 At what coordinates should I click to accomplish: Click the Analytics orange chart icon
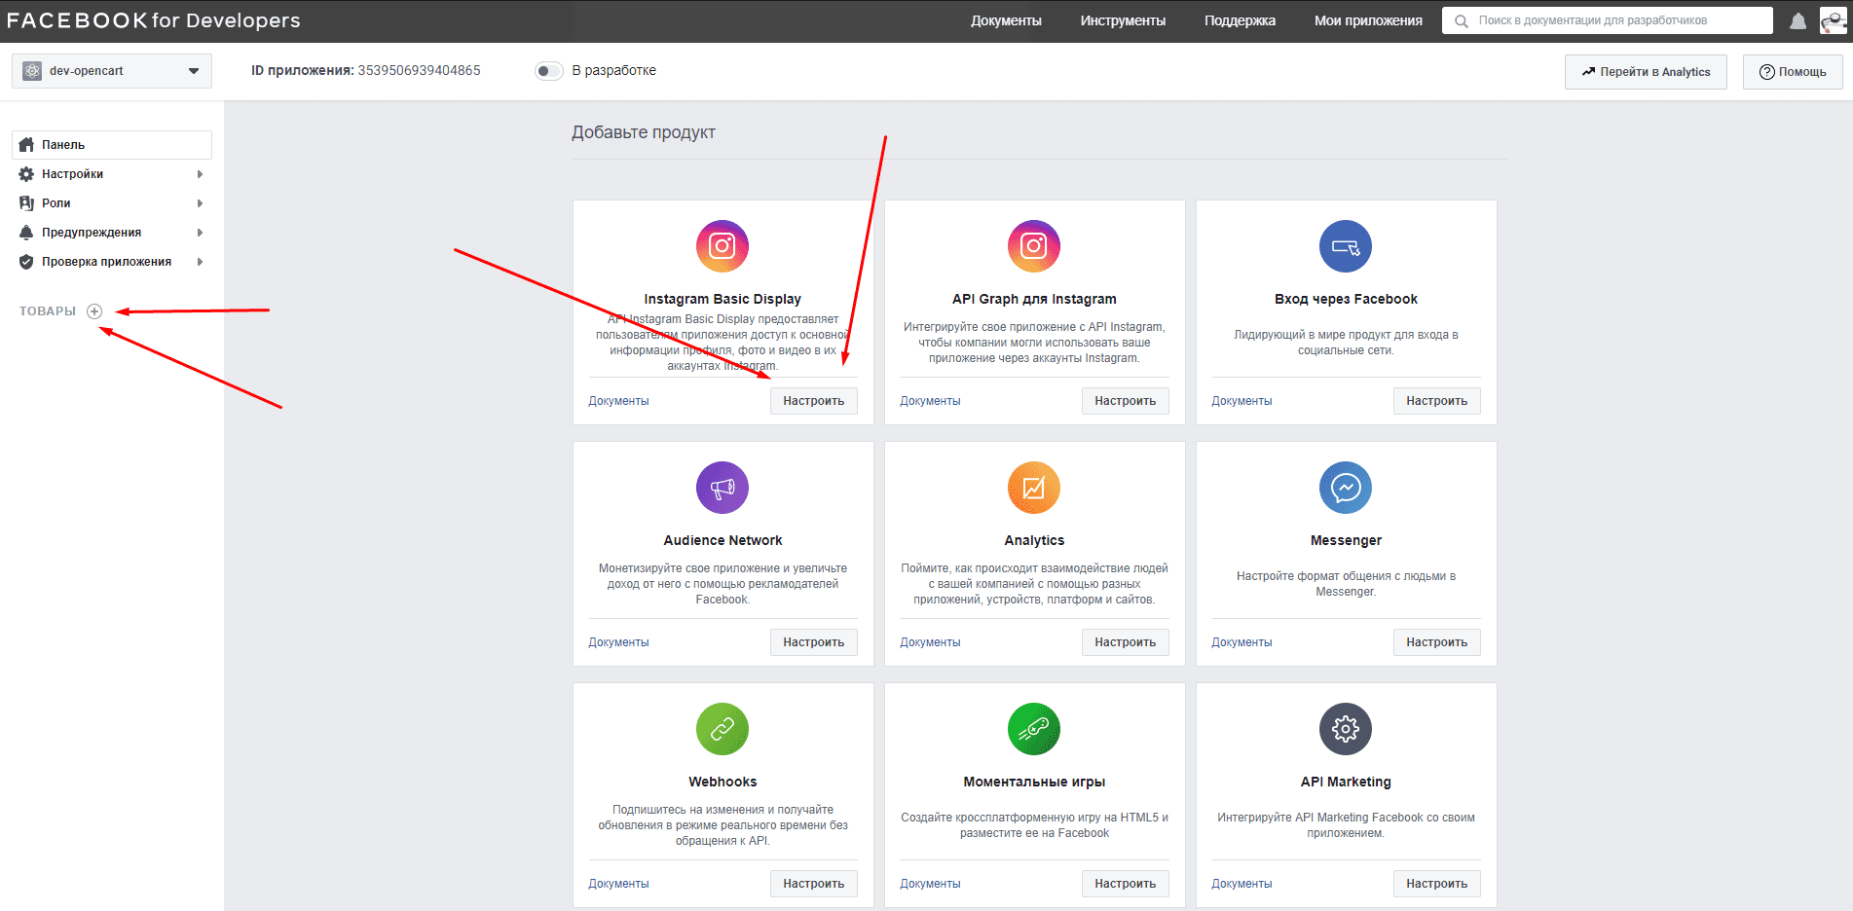[x=1033, y=488]
